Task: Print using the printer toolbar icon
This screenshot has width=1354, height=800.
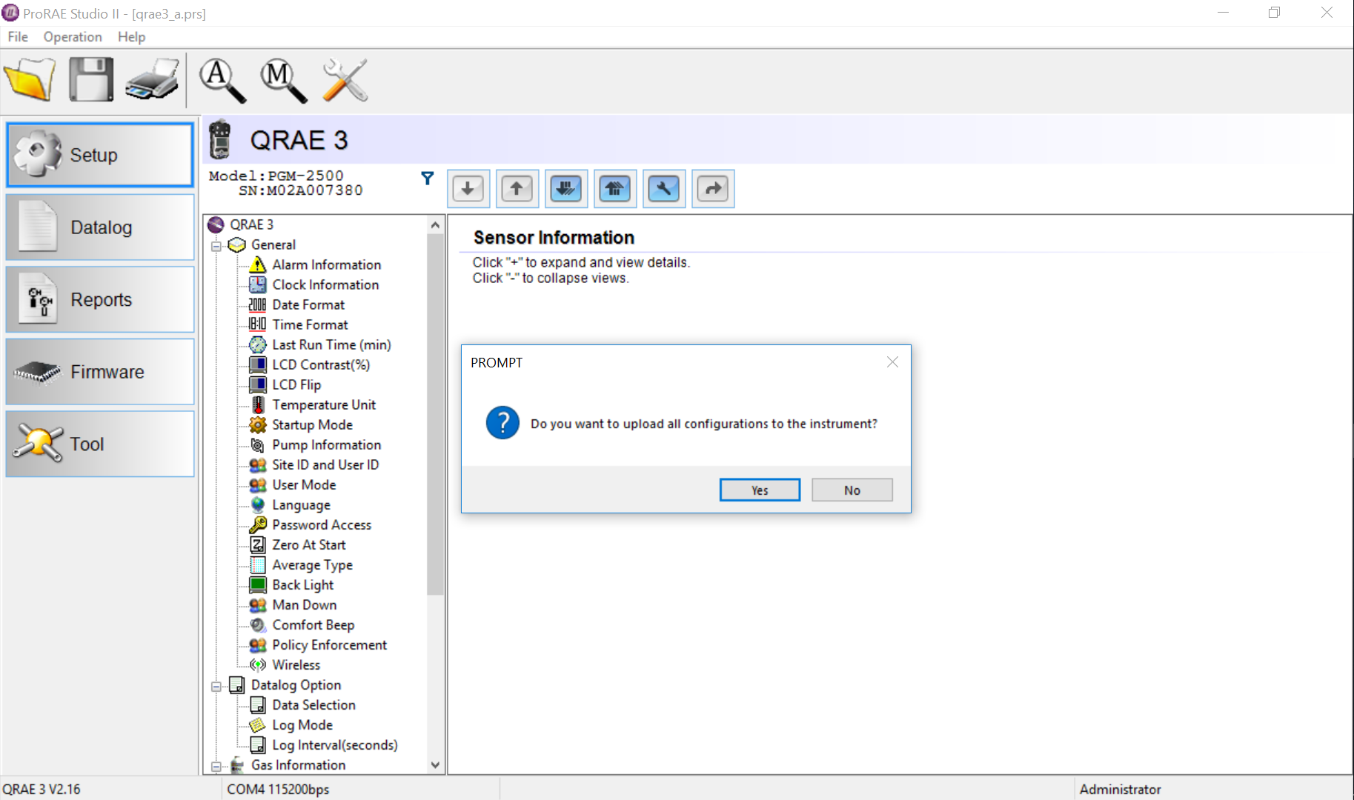Action: pos(152,79)
